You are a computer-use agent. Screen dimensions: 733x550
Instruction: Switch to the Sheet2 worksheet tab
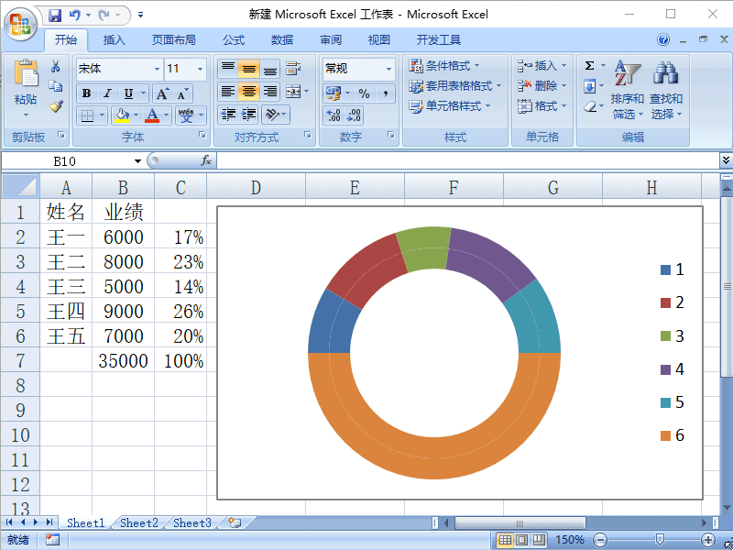click(138, 522)
